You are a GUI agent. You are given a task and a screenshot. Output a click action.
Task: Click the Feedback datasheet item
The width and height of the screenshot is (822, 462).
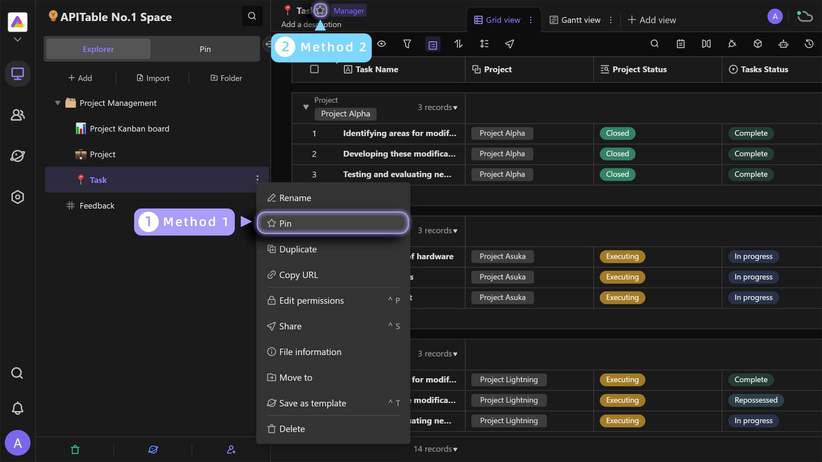pos(96,205)
